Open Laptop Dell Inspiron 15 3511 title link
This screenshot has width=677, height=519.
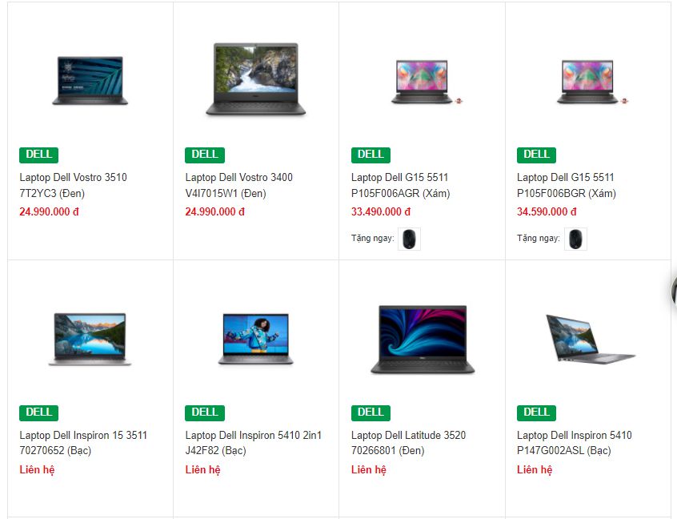tap(83, 442)
